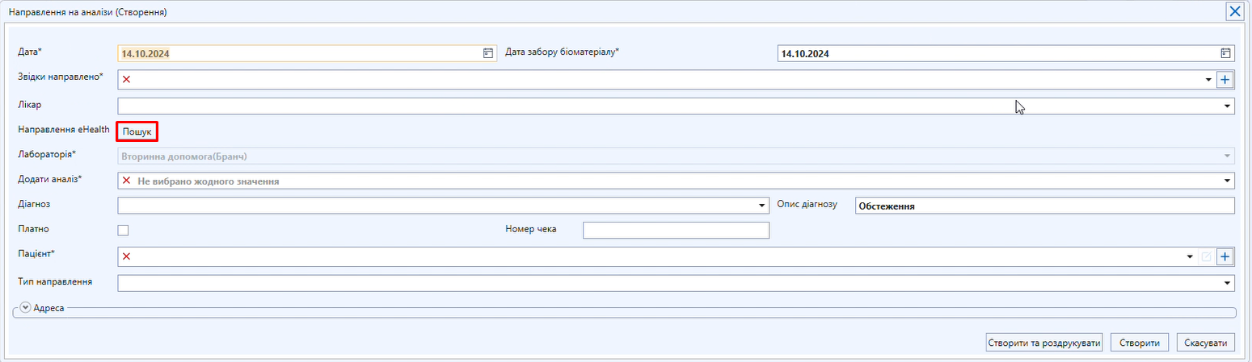Click the Номер чека input field
The height and width of the screenshot is (362, 1252).
pos(676,231)
